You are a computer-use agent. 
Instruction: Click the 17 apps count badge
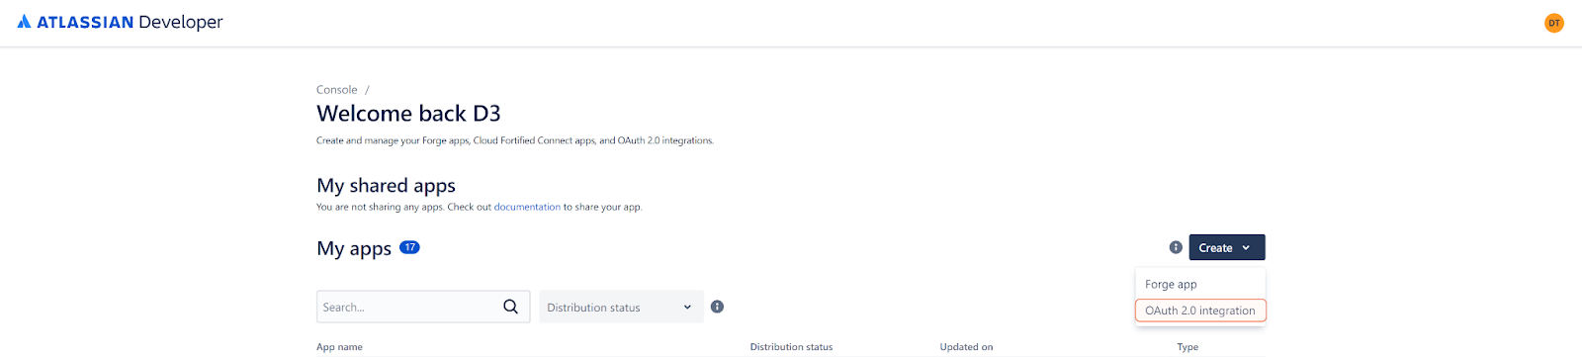409,247
